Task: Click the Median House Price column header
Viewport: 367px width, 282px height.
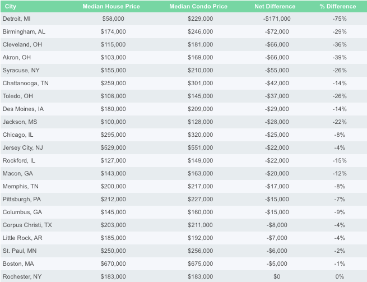Action: tap(111, 6)
